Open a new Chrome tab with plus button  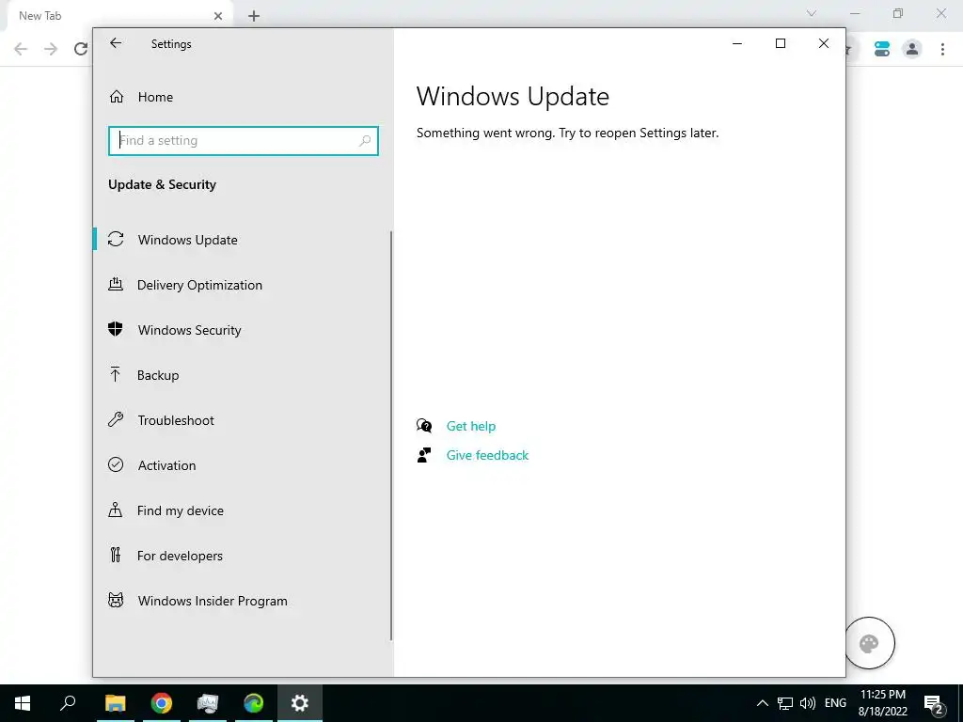click(x=254, y=16)
